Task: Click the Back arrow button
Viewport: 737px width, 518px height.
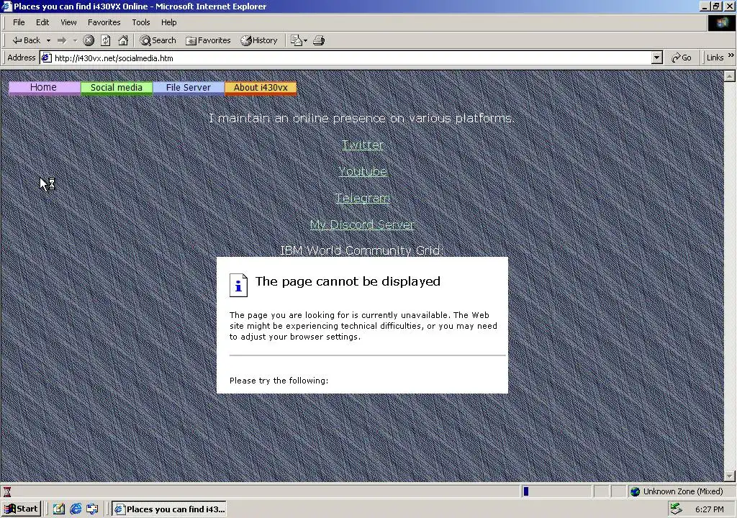Action: (27, 40)
